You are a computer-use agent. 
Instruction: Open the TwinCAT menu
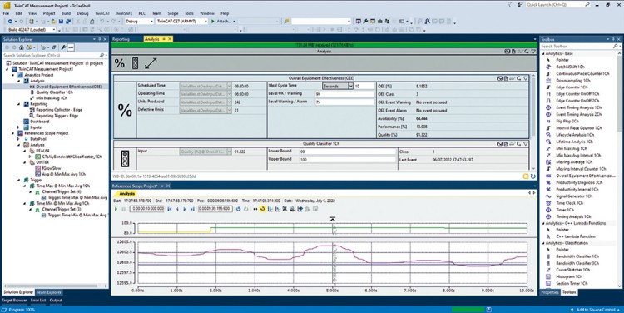[102, 13]
